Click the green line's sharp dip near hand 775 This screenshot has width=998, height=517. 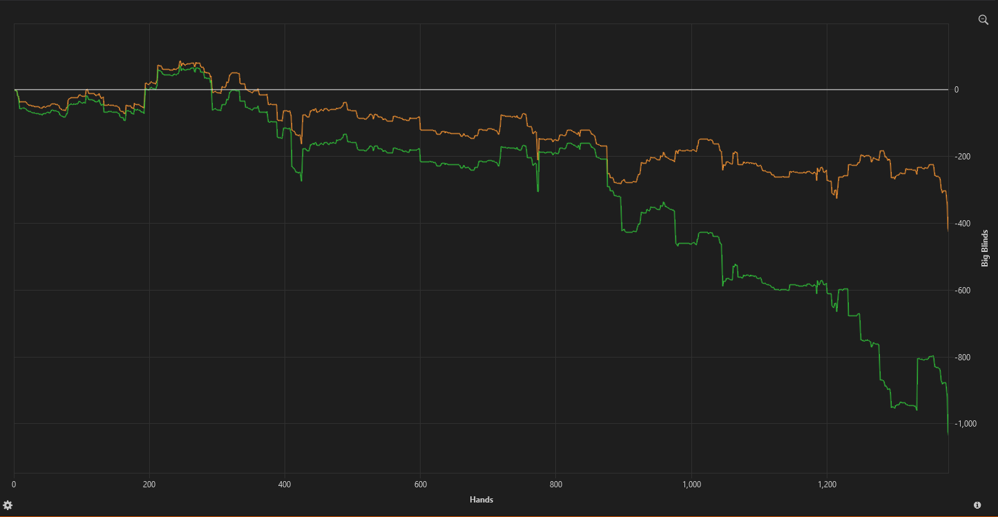[x=538, y=190]
